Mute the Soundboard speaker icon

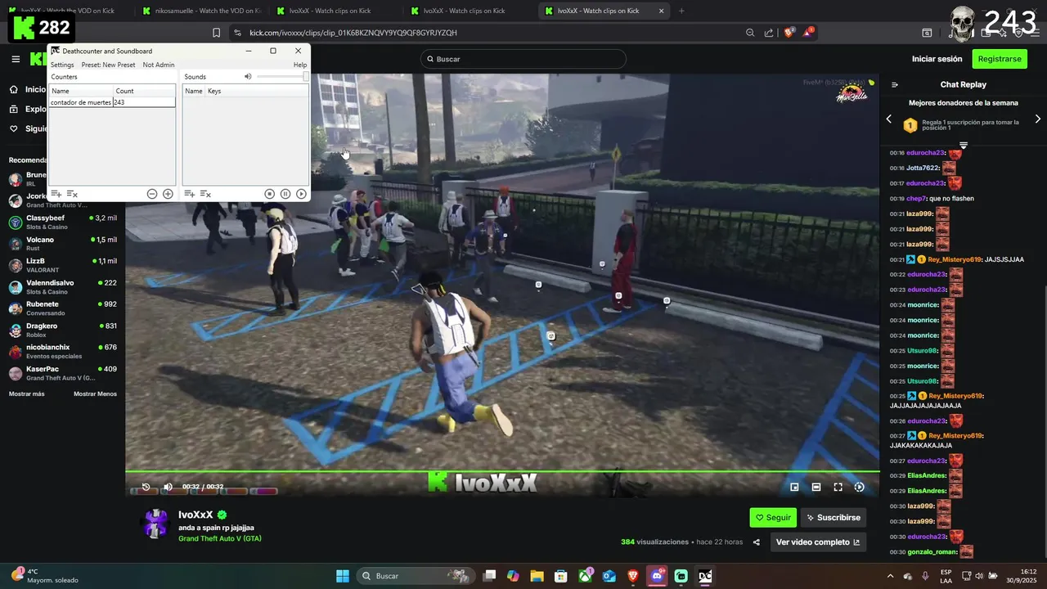point(248,77)
